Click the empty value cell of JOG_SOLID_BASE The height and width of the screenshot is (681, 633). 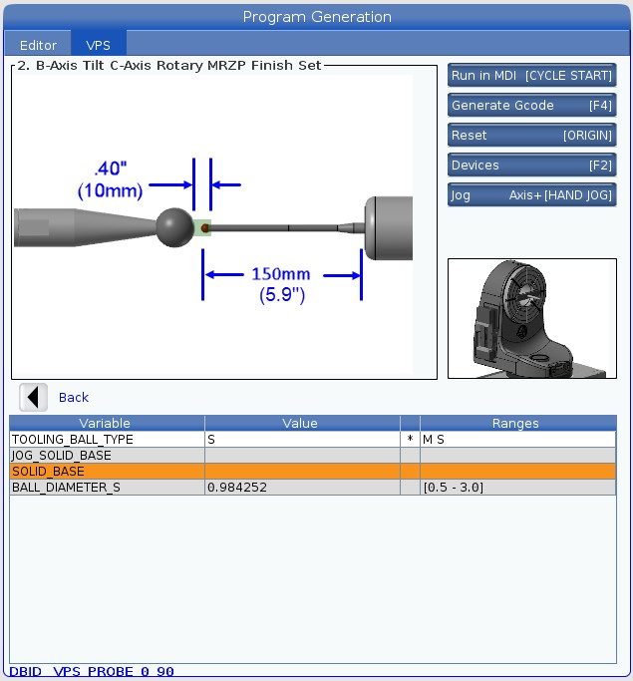tap(302, 455)
